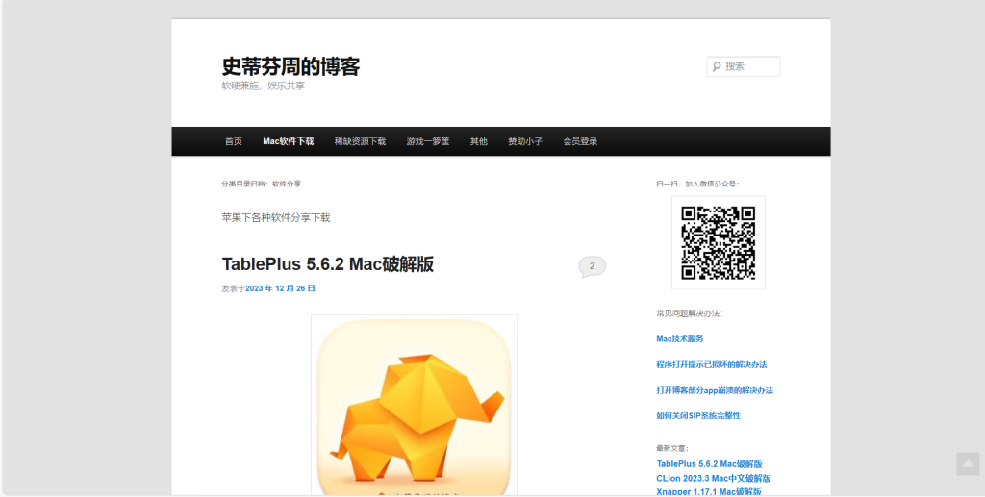Click the 最新文章 sidebar heading
985x497 pixels.
coord(672,448)
